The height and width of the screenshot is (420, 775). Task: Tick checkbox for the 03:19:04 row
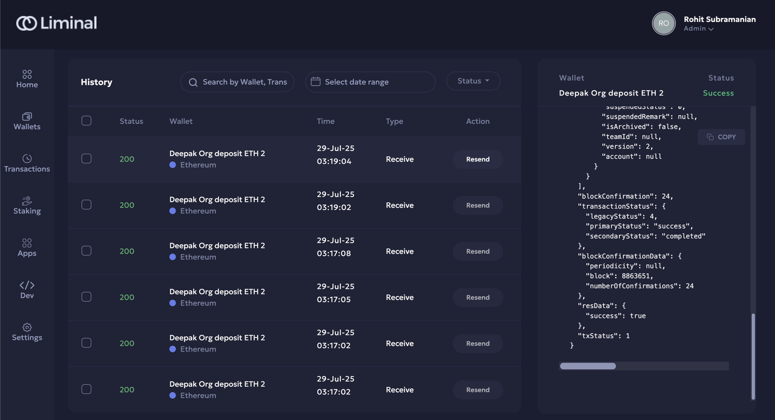(86, 159)
